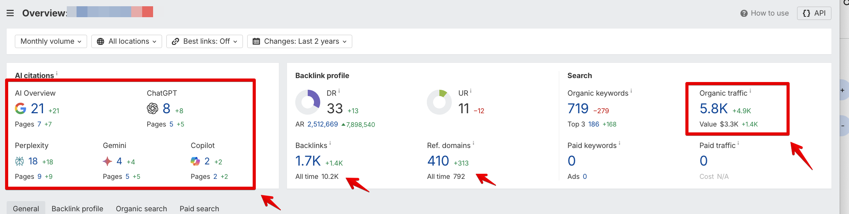Open ChatGPT citations value 8
Screen dimensions: 849x214
point(166,109)
